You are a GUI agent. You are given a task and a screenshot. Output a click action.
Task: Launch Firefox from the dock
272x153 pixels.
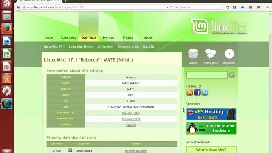tap(7, 28)
